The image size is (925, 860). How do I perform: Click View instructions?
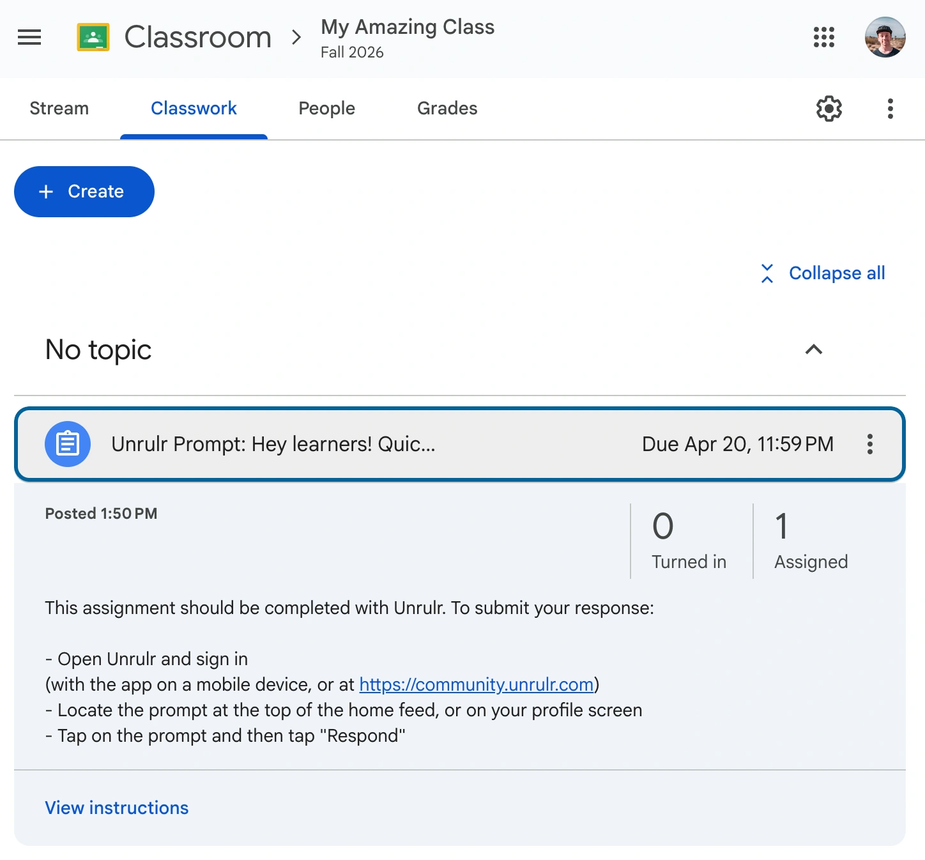click(116, 808)
